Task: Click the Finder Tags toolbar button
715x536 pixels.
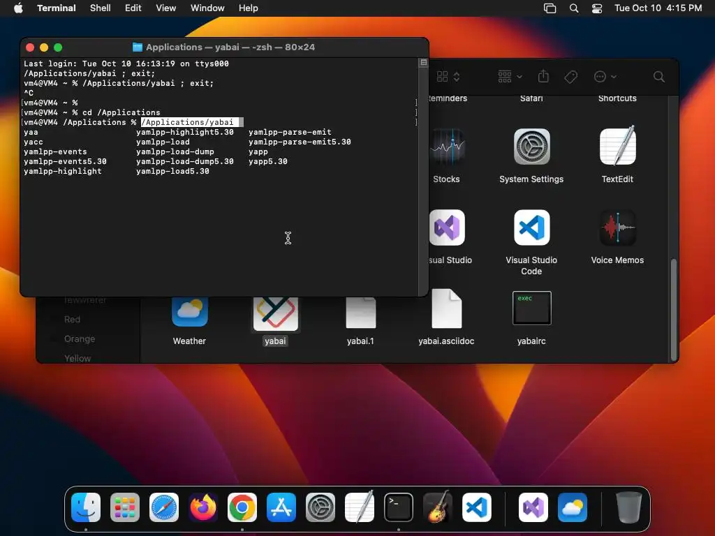Action: (571, 77)
